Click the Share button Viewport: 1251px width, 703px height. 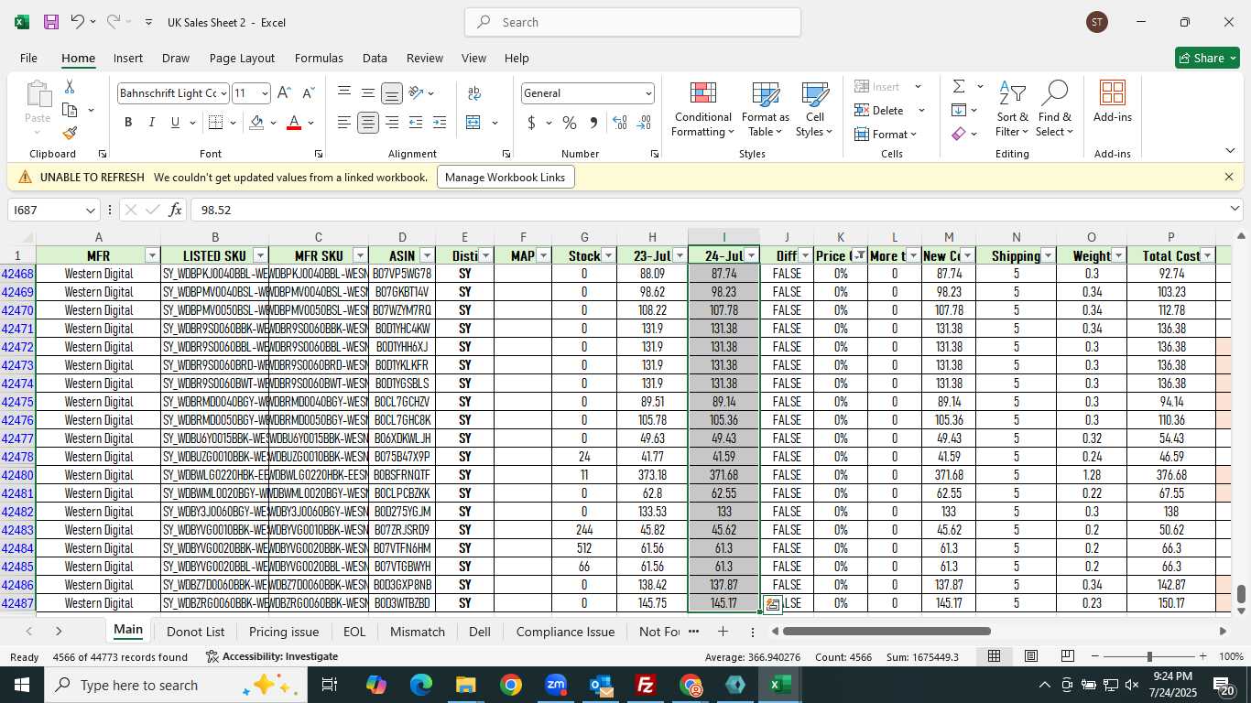coord(1207,58)
